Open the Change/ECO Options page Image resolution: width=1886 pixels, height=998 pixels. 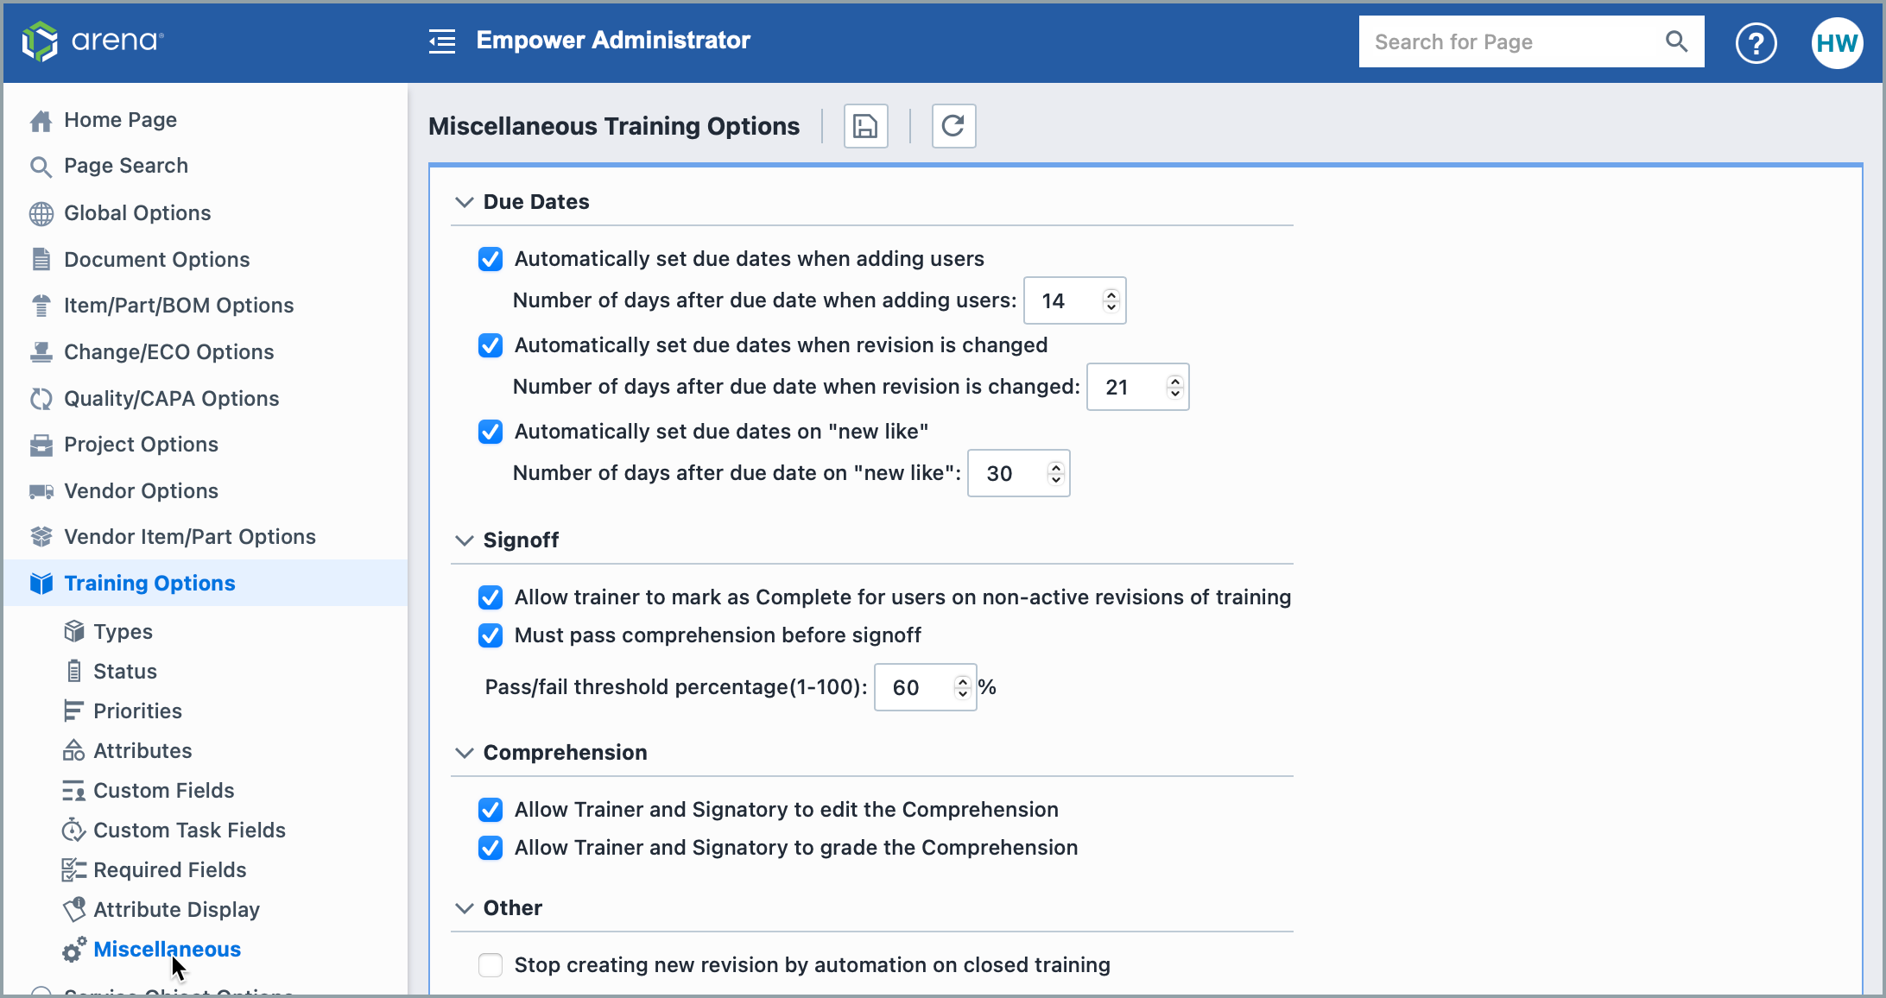tap(169, 352)
